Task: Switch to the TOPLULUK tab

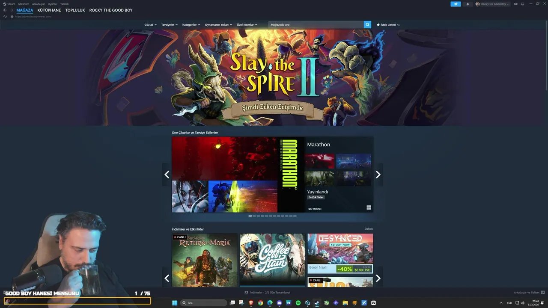Action: 75,10
